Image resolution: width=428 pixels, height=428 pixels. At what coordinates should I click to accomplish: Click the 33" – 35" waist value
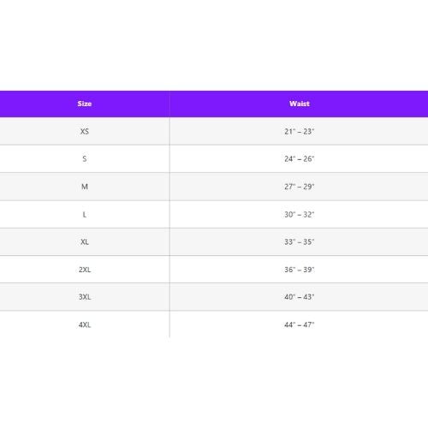(x=300, y=242)
